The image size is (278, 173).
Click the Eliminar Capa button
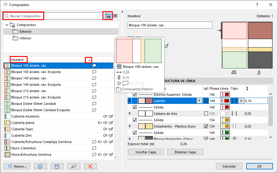[185, 152]
